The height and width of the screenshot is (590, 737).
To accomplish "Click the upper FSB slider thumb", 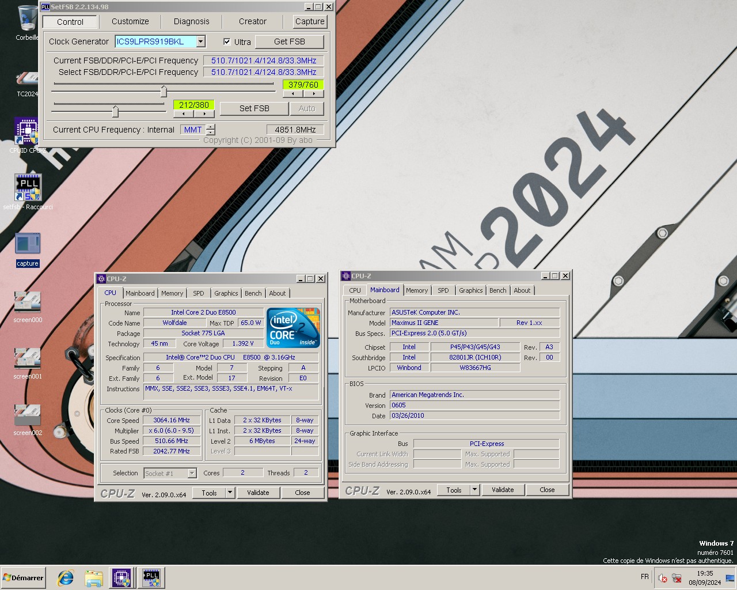I will tap(164, 91).
